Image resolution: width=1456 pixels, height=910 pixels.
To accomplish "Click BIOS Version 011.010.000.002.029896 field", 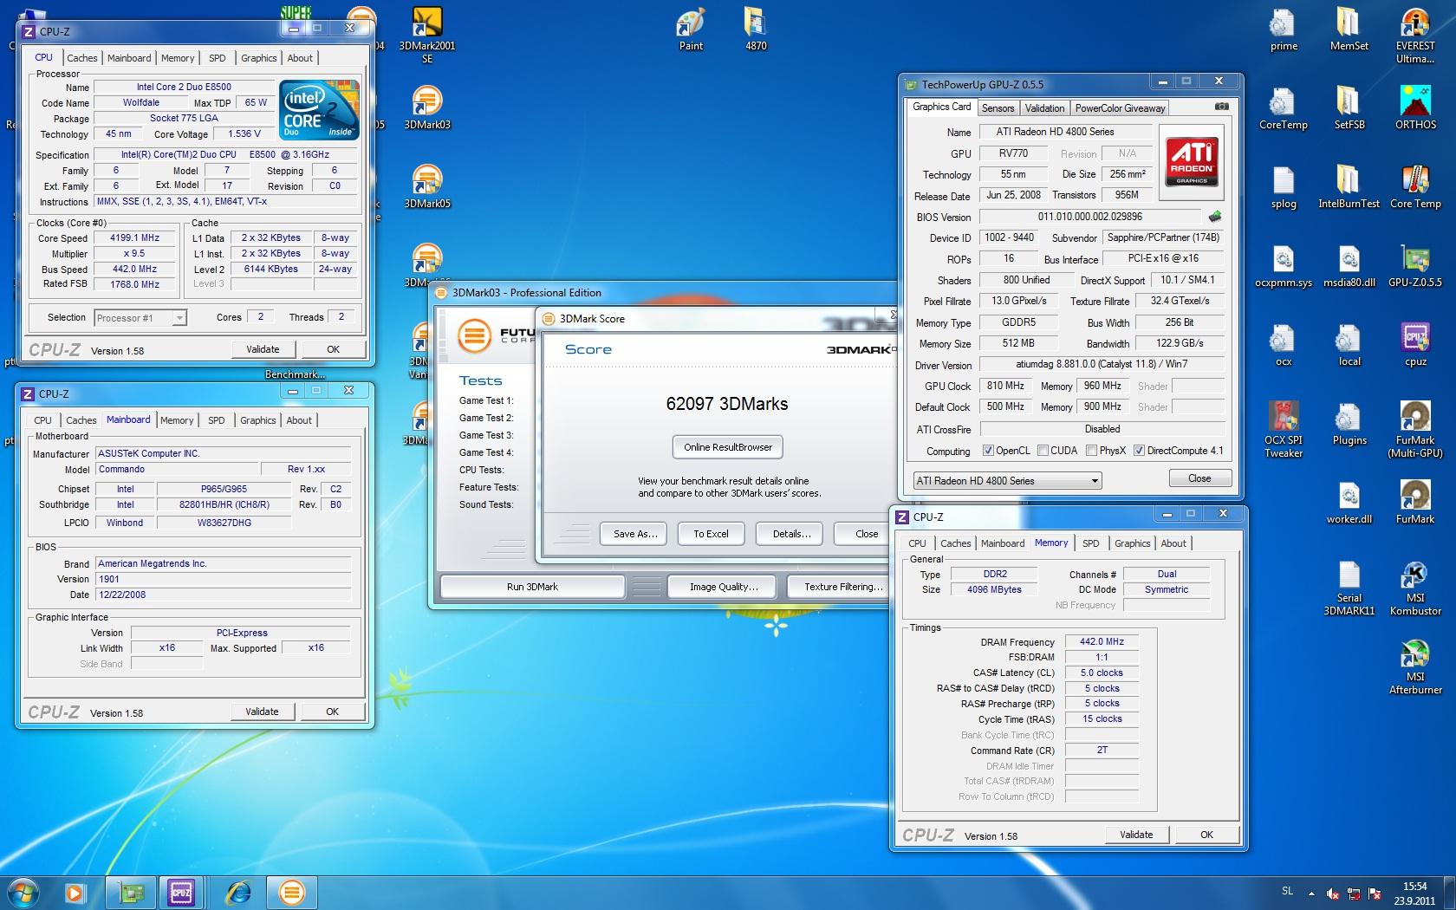I will [x=1089, y=217].
